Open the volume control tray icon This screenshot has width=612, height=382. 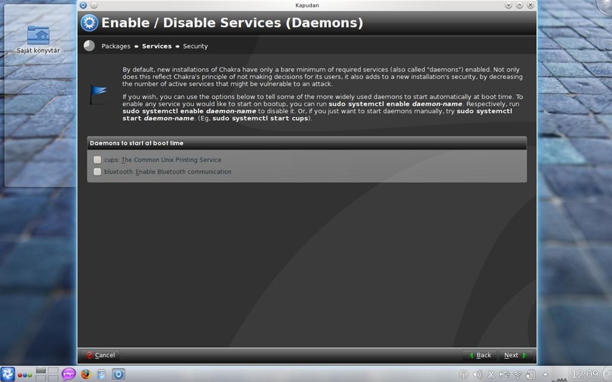pyautogui.click(x=477, y=375)
